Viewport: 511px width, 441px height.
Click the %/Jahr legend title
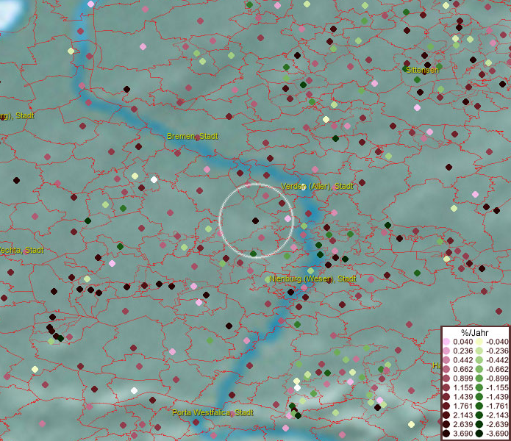point(475,332)
